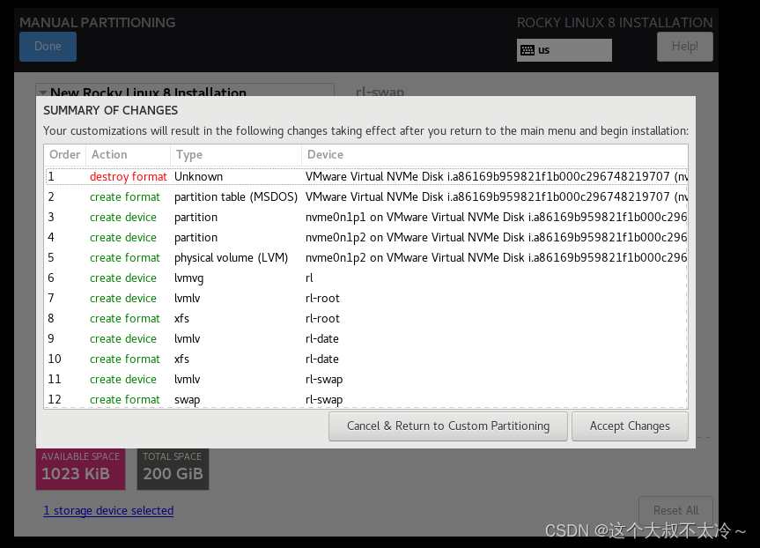Select row 1 destroy format Unknown

(x=366, y=176)
